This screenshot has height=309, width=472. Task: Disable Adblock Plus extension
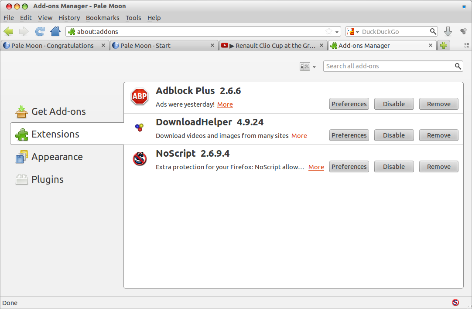point(394,104)
